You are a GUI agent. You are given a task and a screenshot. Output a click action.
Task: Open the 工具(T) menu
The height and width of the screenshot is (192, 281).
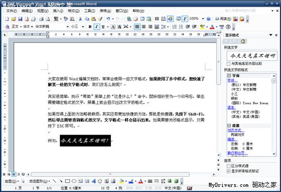[89, 11]
